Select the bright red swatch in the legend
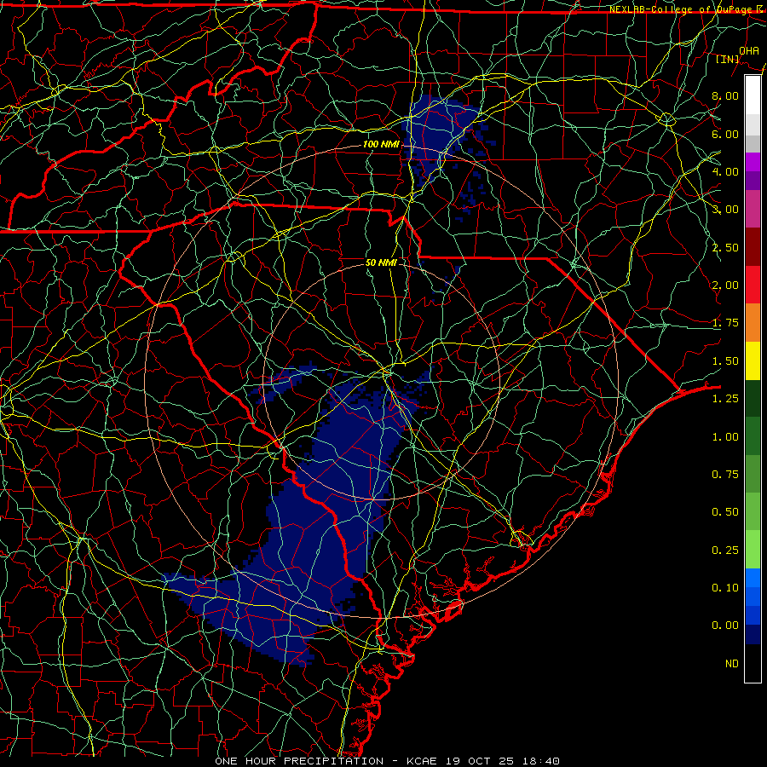This screenshot has width=767, height=767. (753, 285)
